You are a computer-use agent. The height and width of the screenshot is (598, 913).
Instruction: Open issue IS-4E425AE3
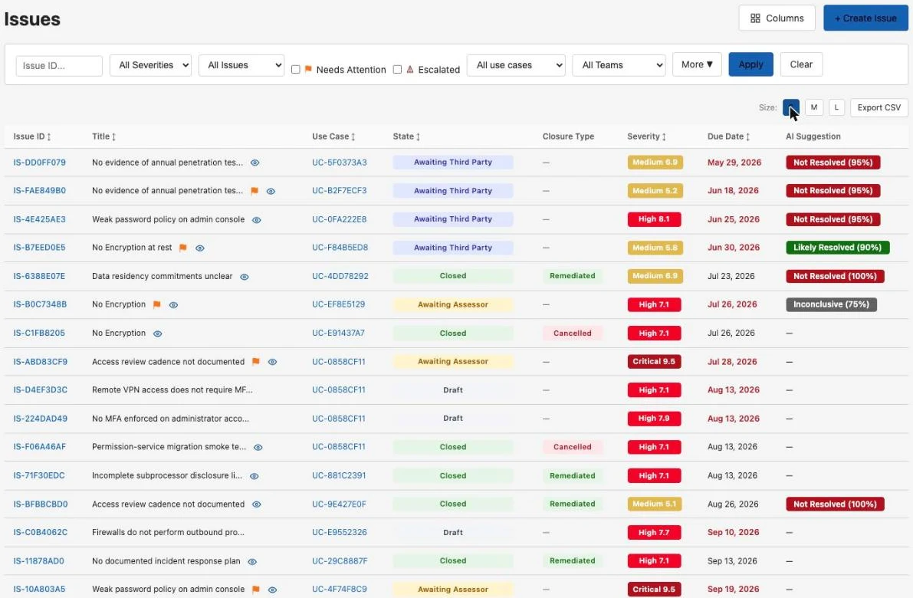pyautogui.click(x=40, y=219)
